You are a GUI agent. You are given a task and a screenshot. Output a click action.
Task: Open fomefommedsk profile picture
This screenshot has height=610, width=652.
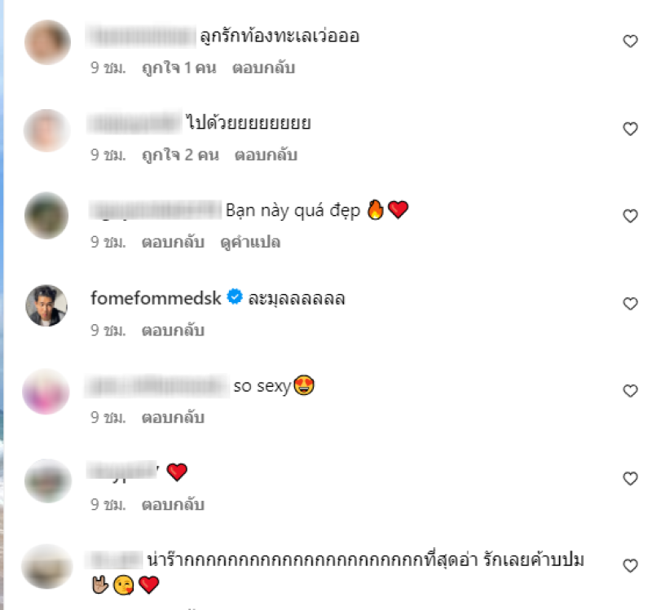pyautogui.click(x=46, y=305)
